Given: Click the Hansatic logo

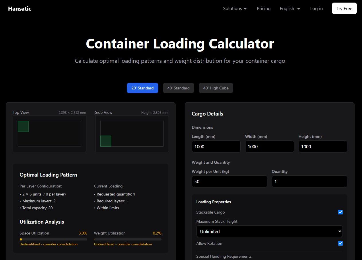Looking at the screenshot, I should coord(20,9).
